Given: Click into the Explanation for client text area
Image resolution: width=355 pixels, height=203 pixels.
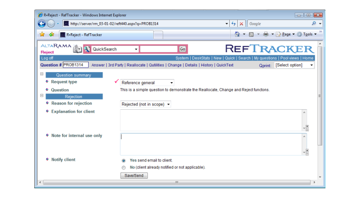Looking at the screenshot, I should tap(211, 120).
